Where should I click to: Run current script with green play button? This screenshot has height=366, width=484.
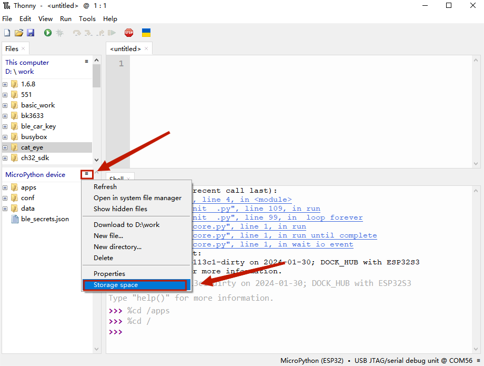(48, 33)
